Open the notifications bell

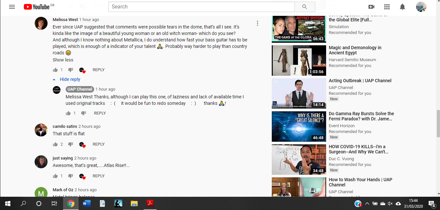402,7
